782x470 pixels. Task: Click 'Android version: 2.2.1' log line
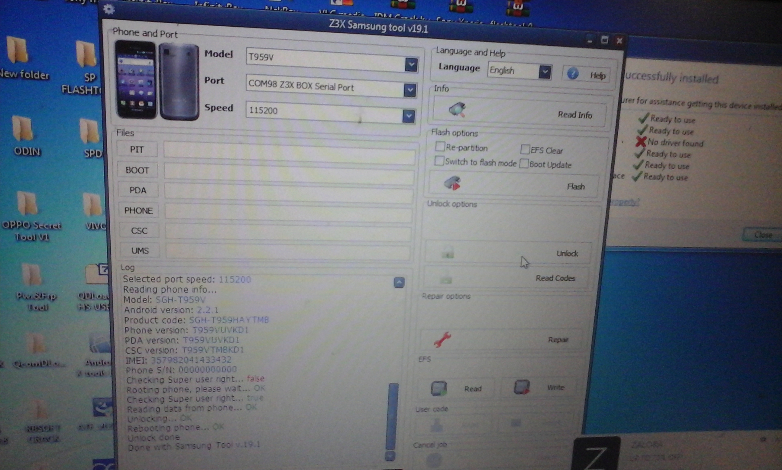pos(171,310)
